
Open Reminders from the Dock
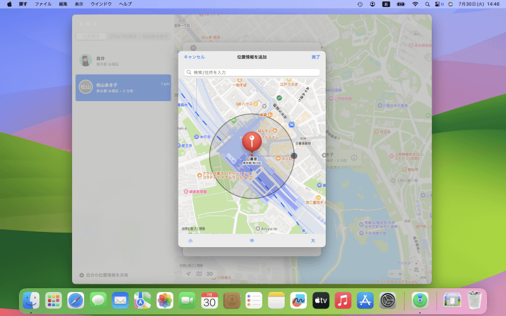tap(254, 301)
